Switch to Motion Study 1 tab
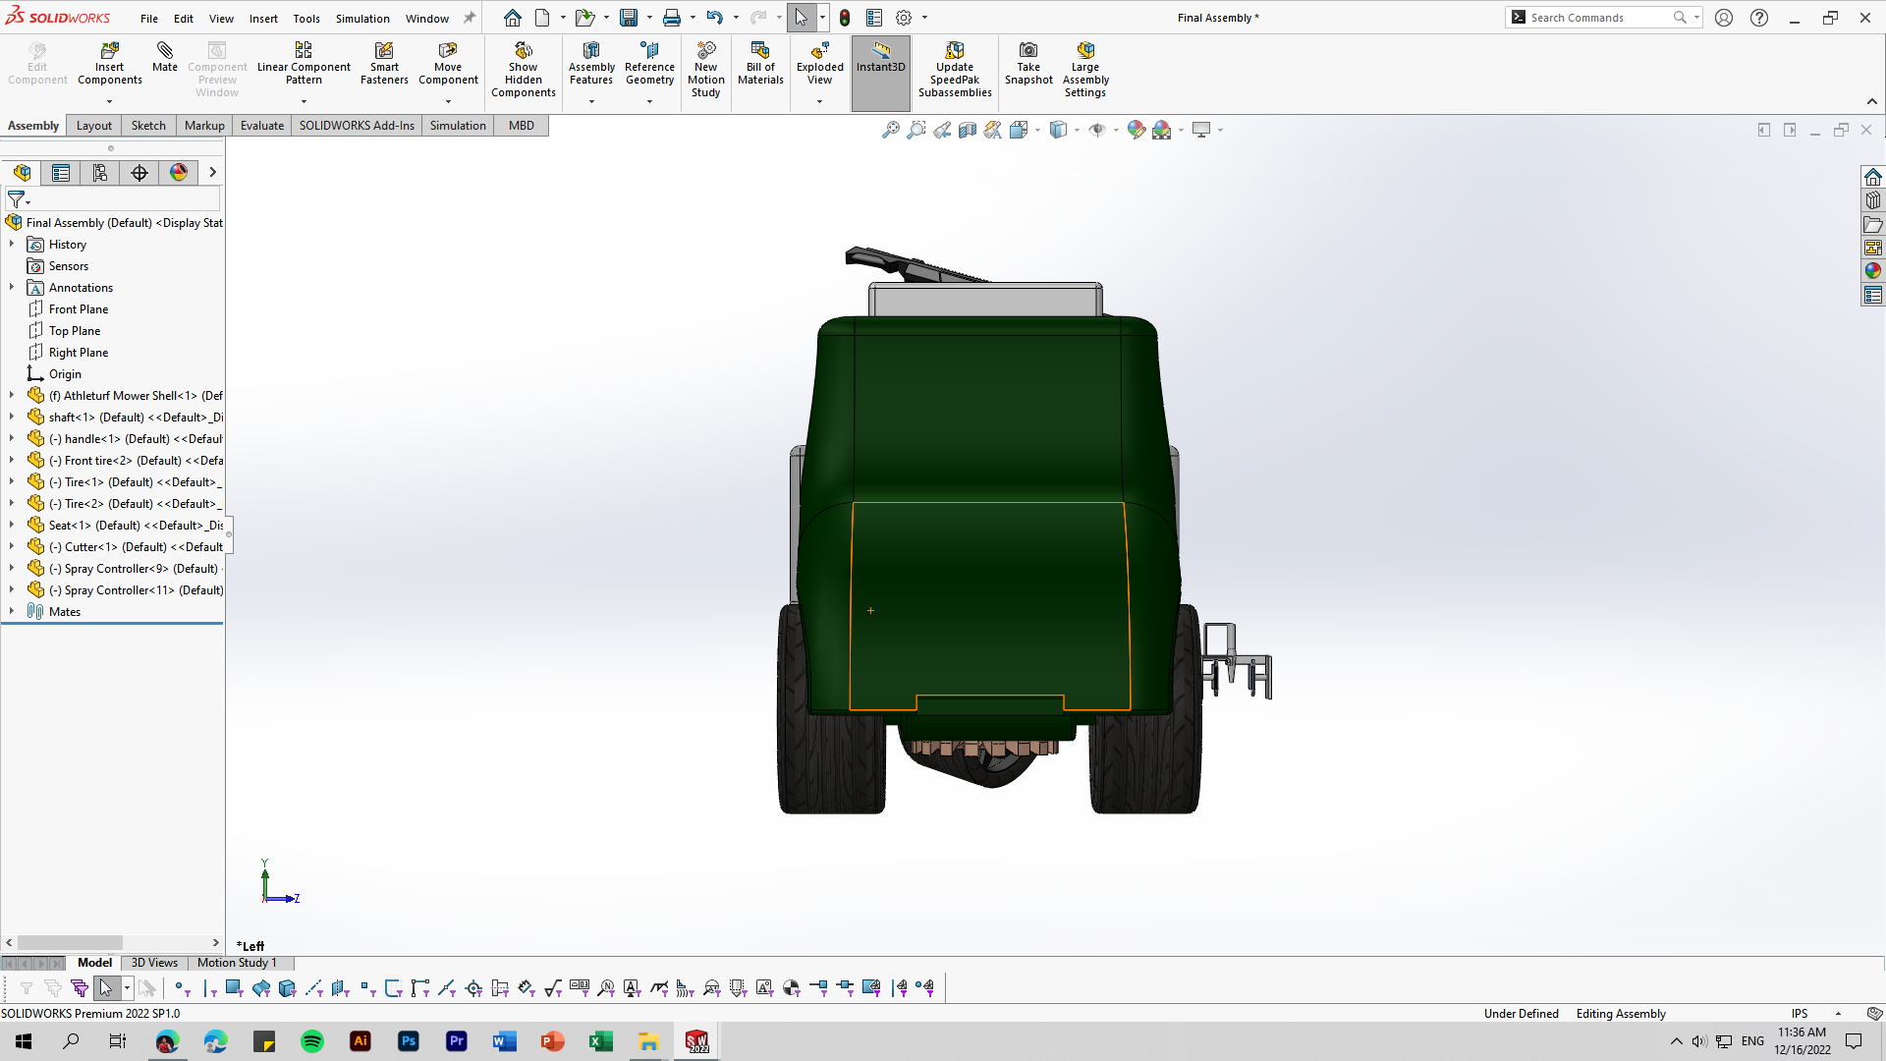Image resolution: width=1886 pixels, height=1061 pixels. (237, 963)
